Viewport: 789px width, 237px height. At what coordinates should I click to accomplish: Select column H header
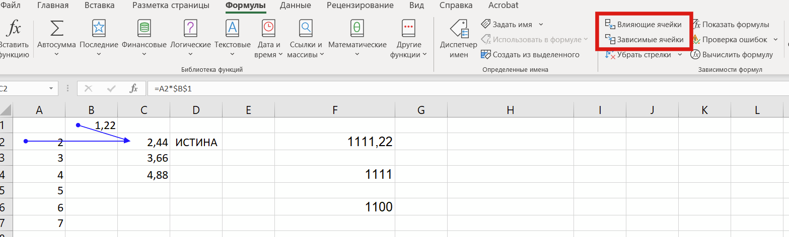(x=511, y=110)
